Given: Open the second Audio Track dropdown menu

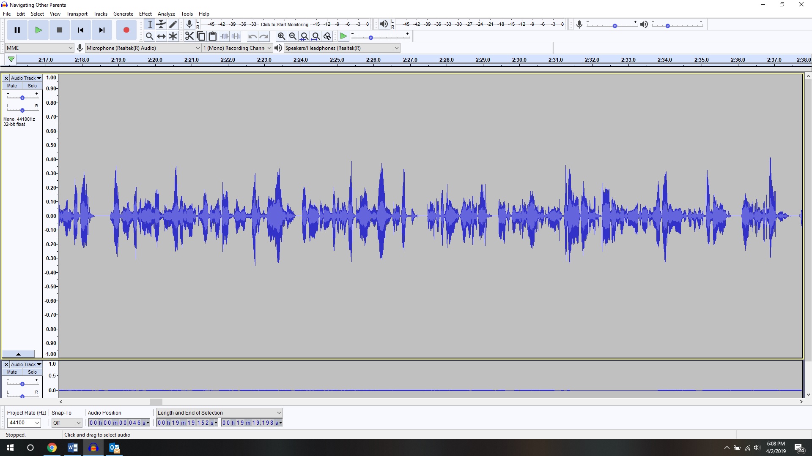Looking at the screenshot, I should click(x=26, y=364).
